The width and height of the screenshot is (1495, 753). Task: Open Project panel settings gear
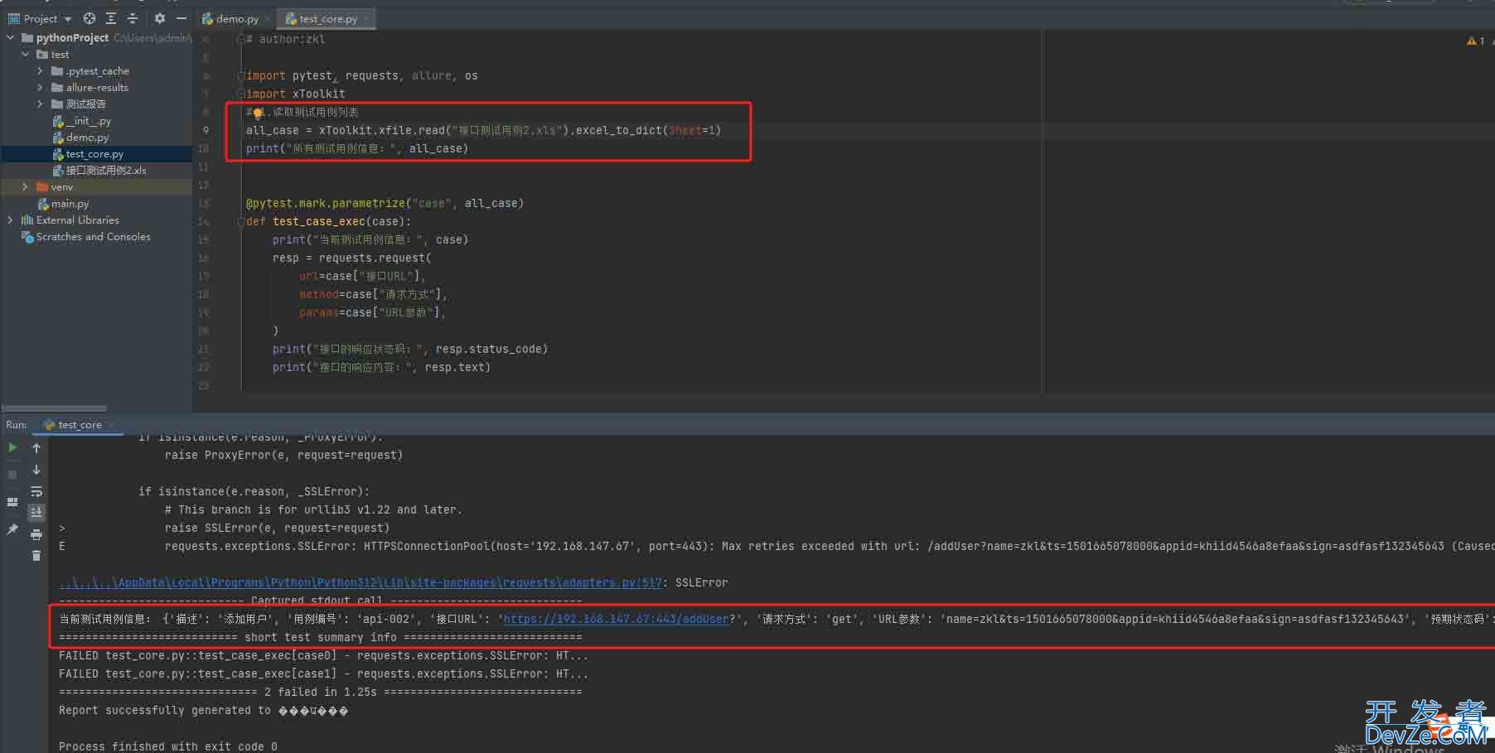click(160, 18)
